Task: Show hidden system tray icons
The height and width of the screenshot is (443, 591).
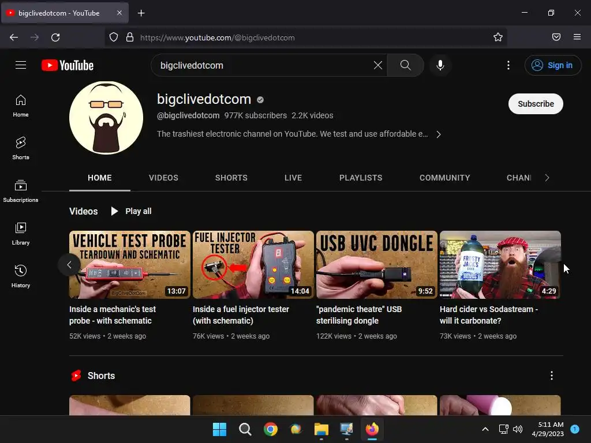Action: click(485, 429)
